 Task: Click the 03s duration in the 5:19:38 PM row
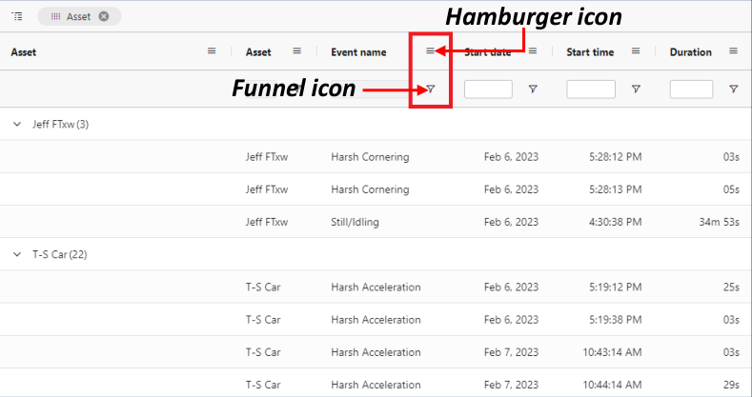731,320
